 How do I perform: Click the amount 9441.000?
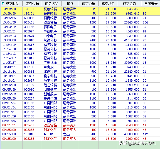132,76
